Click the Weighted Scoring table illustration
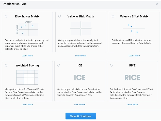This screenshot has height=121, width=161. click(27, 77)
